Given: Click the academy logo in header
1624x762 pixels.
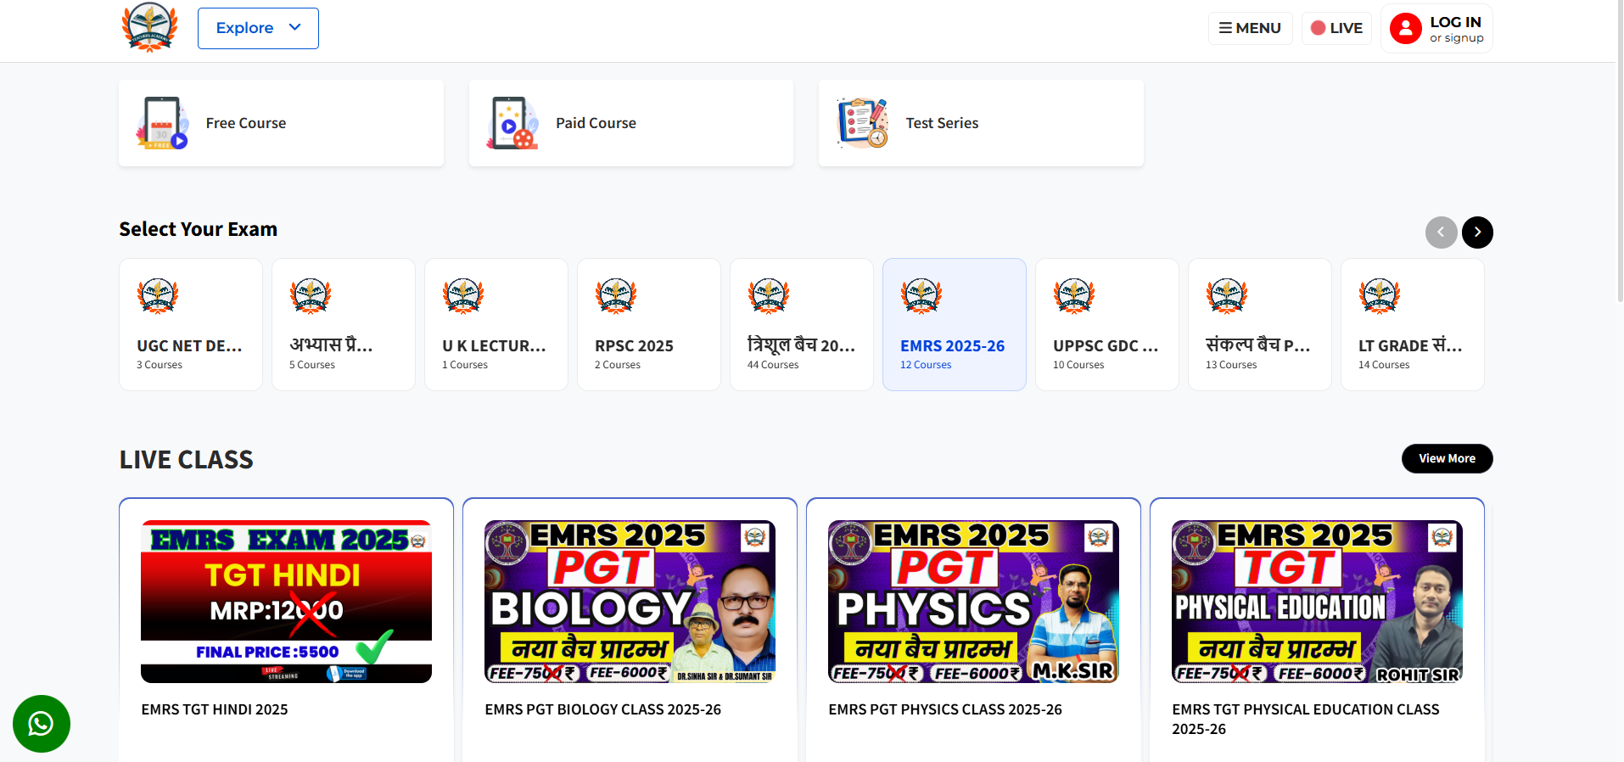Looking at the screenshot, I should click(x=149, y=28).
